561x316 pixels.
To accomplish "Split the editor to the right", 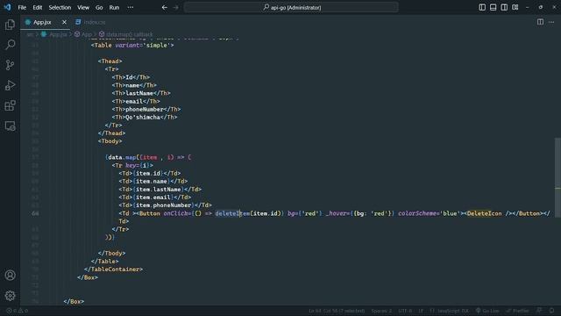I will [540, 22].
